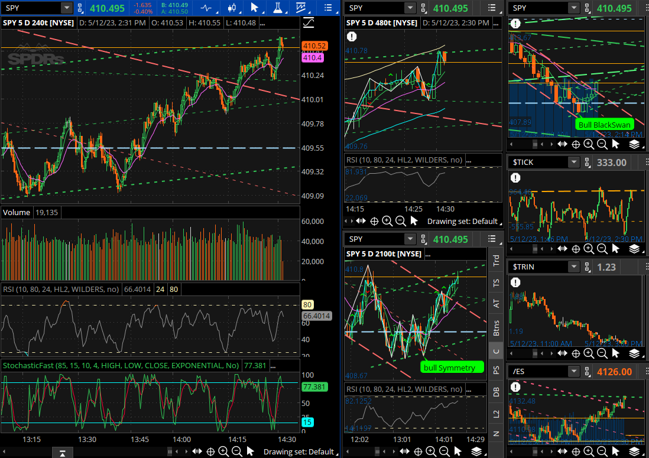Image resolution: width=649 pixels, height=458 pixels.
Task: Open the Drawing set: Default menu on main chart
Action: point(298,451)
